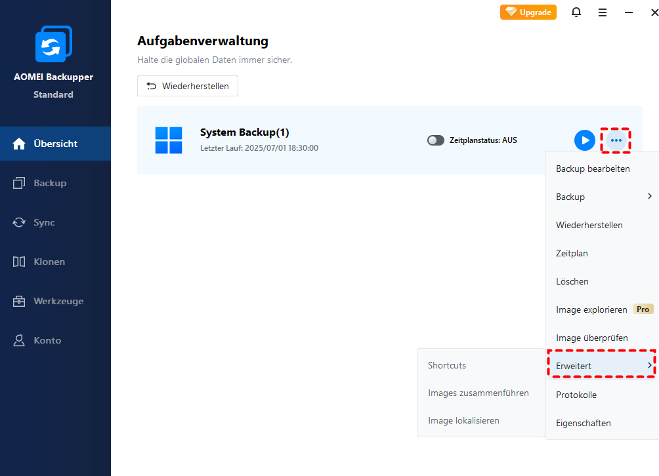This screenshot has width=659, height=476.
Task: Click the System Backup(1) task title
Action: pos(245,132)
